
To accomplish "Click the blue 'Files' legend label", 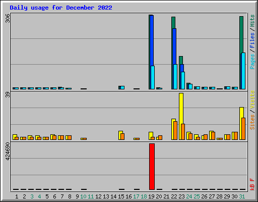I will click(x=252, y=40).
